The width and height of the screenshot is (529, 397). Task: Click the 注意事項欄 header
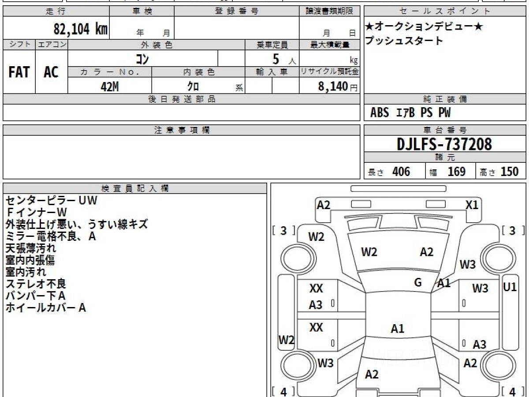182,130
